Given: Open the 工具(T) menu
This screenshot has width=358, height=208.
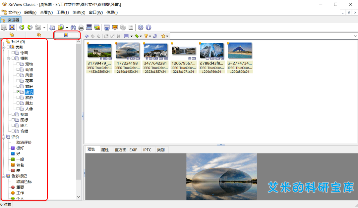Looking at the screenshot, I should 62,13.
